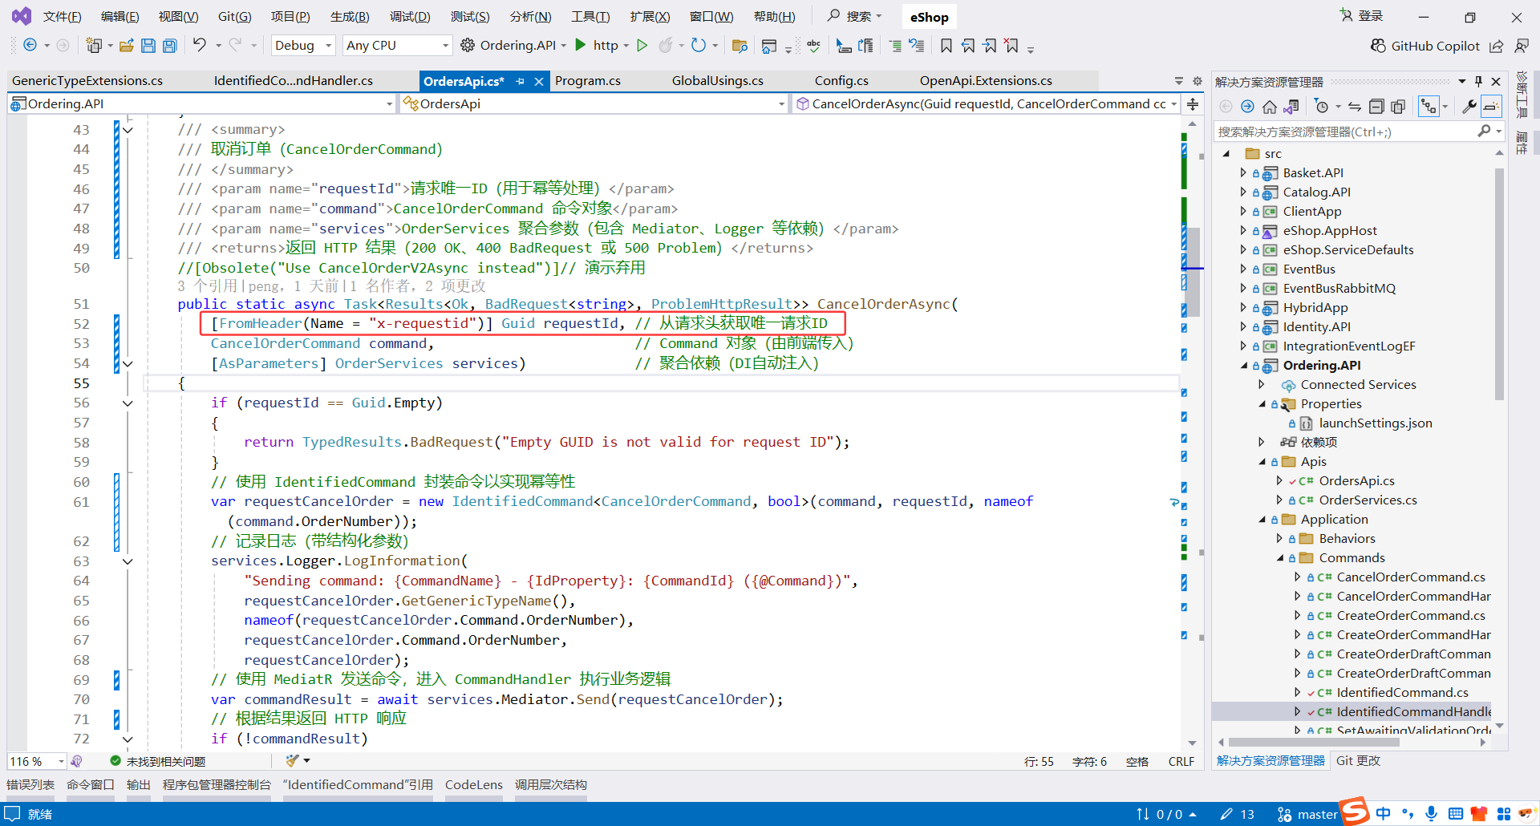Collapse all nodes in Solution Explorer
The image size is (1540, 826).
point(1376,105)
